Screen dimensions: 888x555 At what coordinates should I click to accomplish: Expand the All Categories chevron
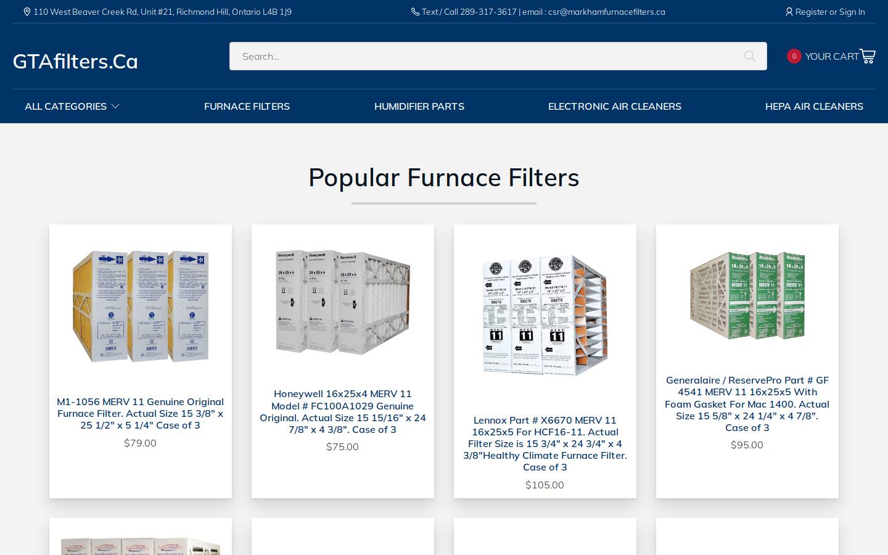115,106
